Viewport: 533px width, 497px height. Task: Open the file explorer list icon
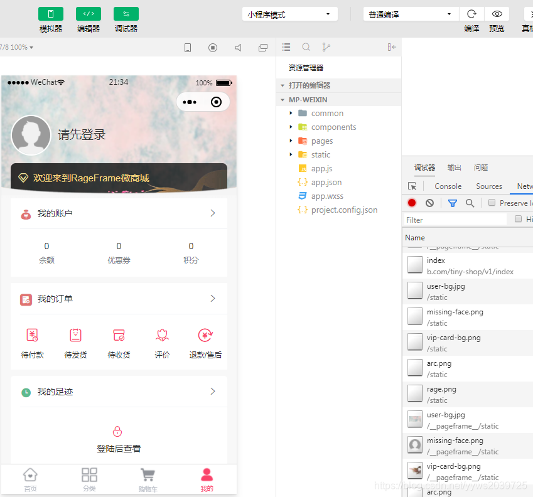click(x=286, y=47)
